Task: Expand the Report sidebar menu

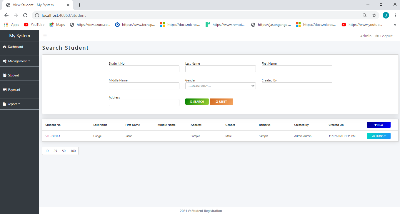Action: tap(19, 104)
